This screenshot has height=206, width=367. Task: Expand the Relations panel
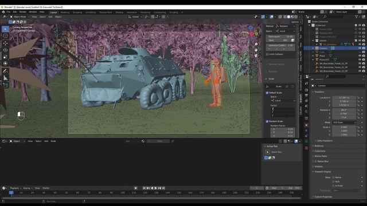point(319,146)
